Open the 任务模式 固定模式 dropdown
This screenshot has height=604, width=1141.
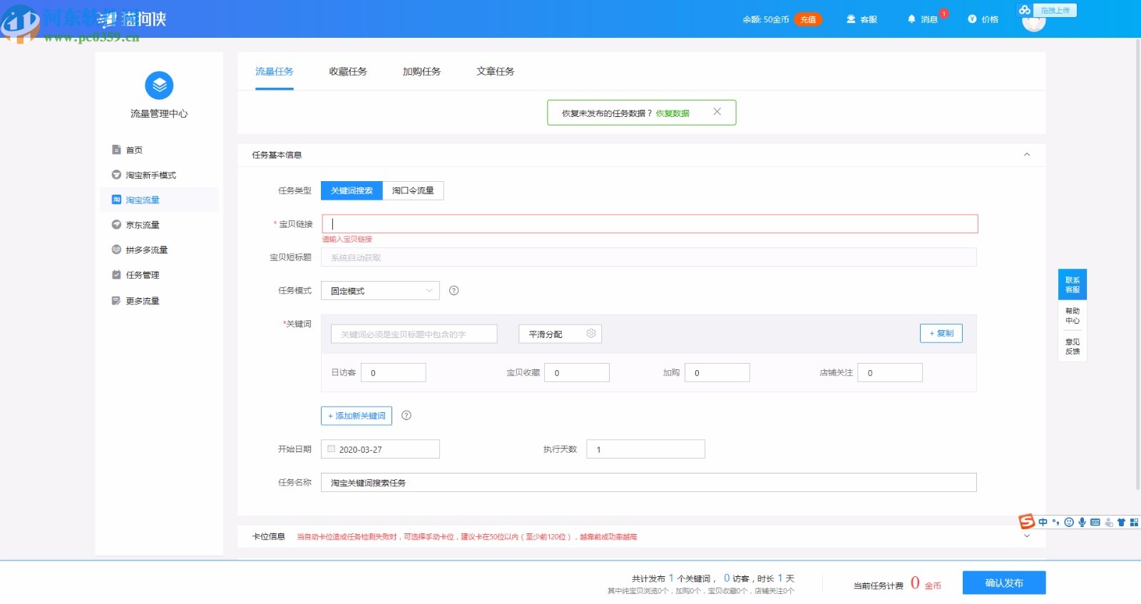click(x=380, y=290)
